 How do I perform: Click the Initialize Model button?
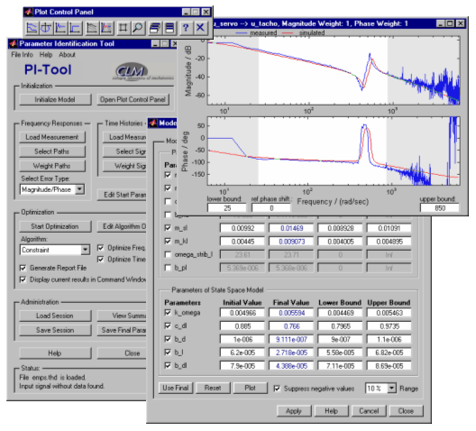tap(55, 99)
